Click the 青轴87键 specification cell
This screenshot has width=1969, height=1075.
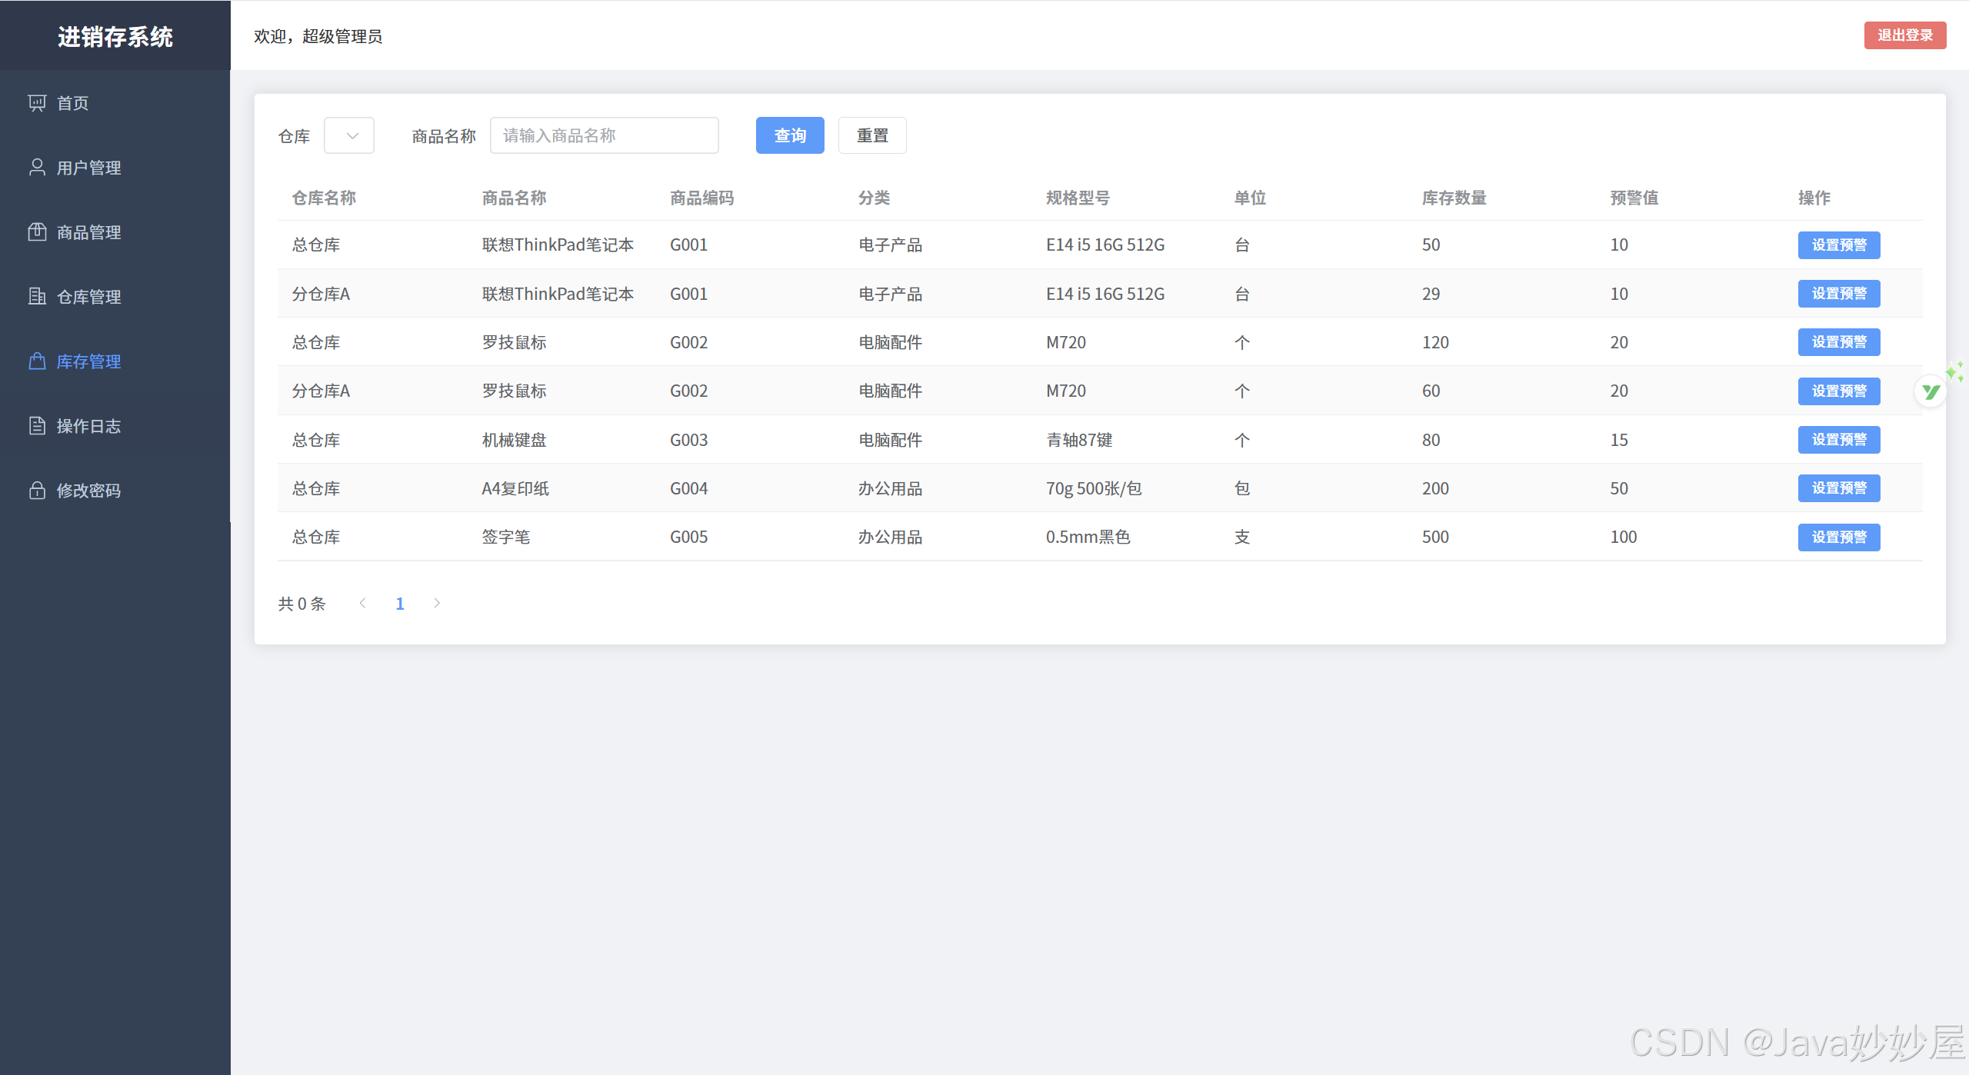[x=1079, y=440]
